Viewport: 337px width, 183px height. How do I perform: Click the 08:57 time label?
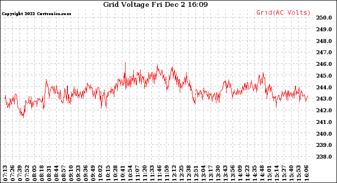[63, 173]
